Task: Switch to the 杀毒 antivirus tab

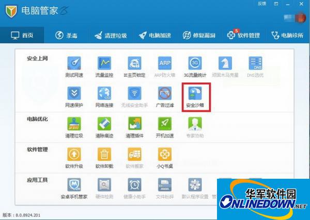Action: 66,35
